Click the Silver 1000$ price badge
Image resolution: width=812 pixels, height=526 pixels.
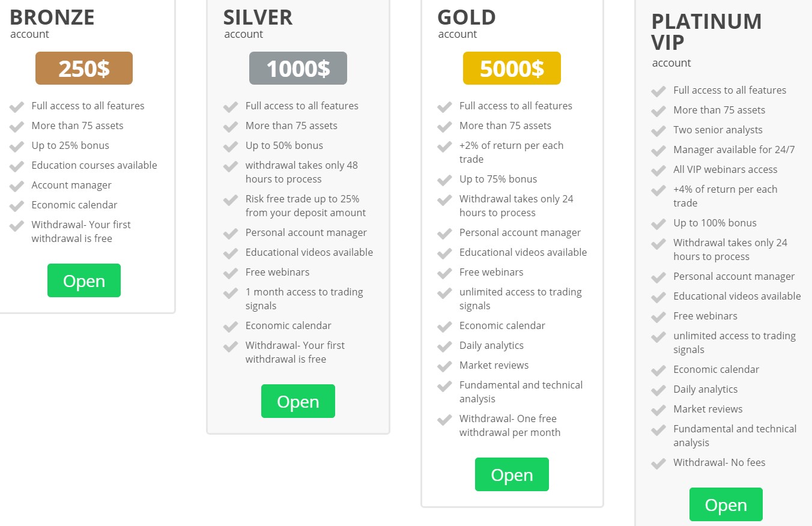[298, 68]
